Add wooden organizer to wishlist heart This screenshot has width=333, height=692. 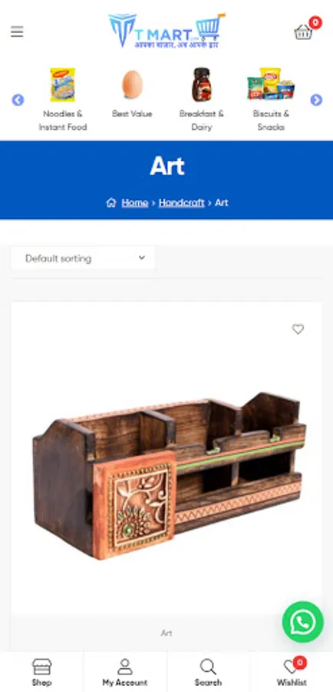[x=298, y=329]
